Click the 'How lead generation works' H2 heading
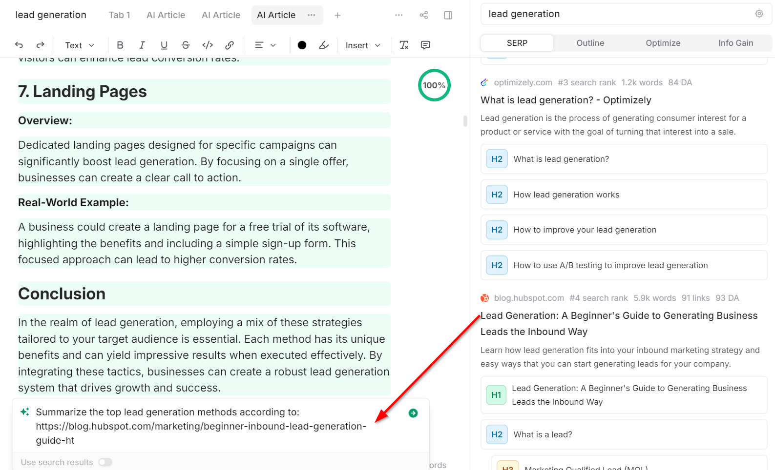 (x=624, y=195)
